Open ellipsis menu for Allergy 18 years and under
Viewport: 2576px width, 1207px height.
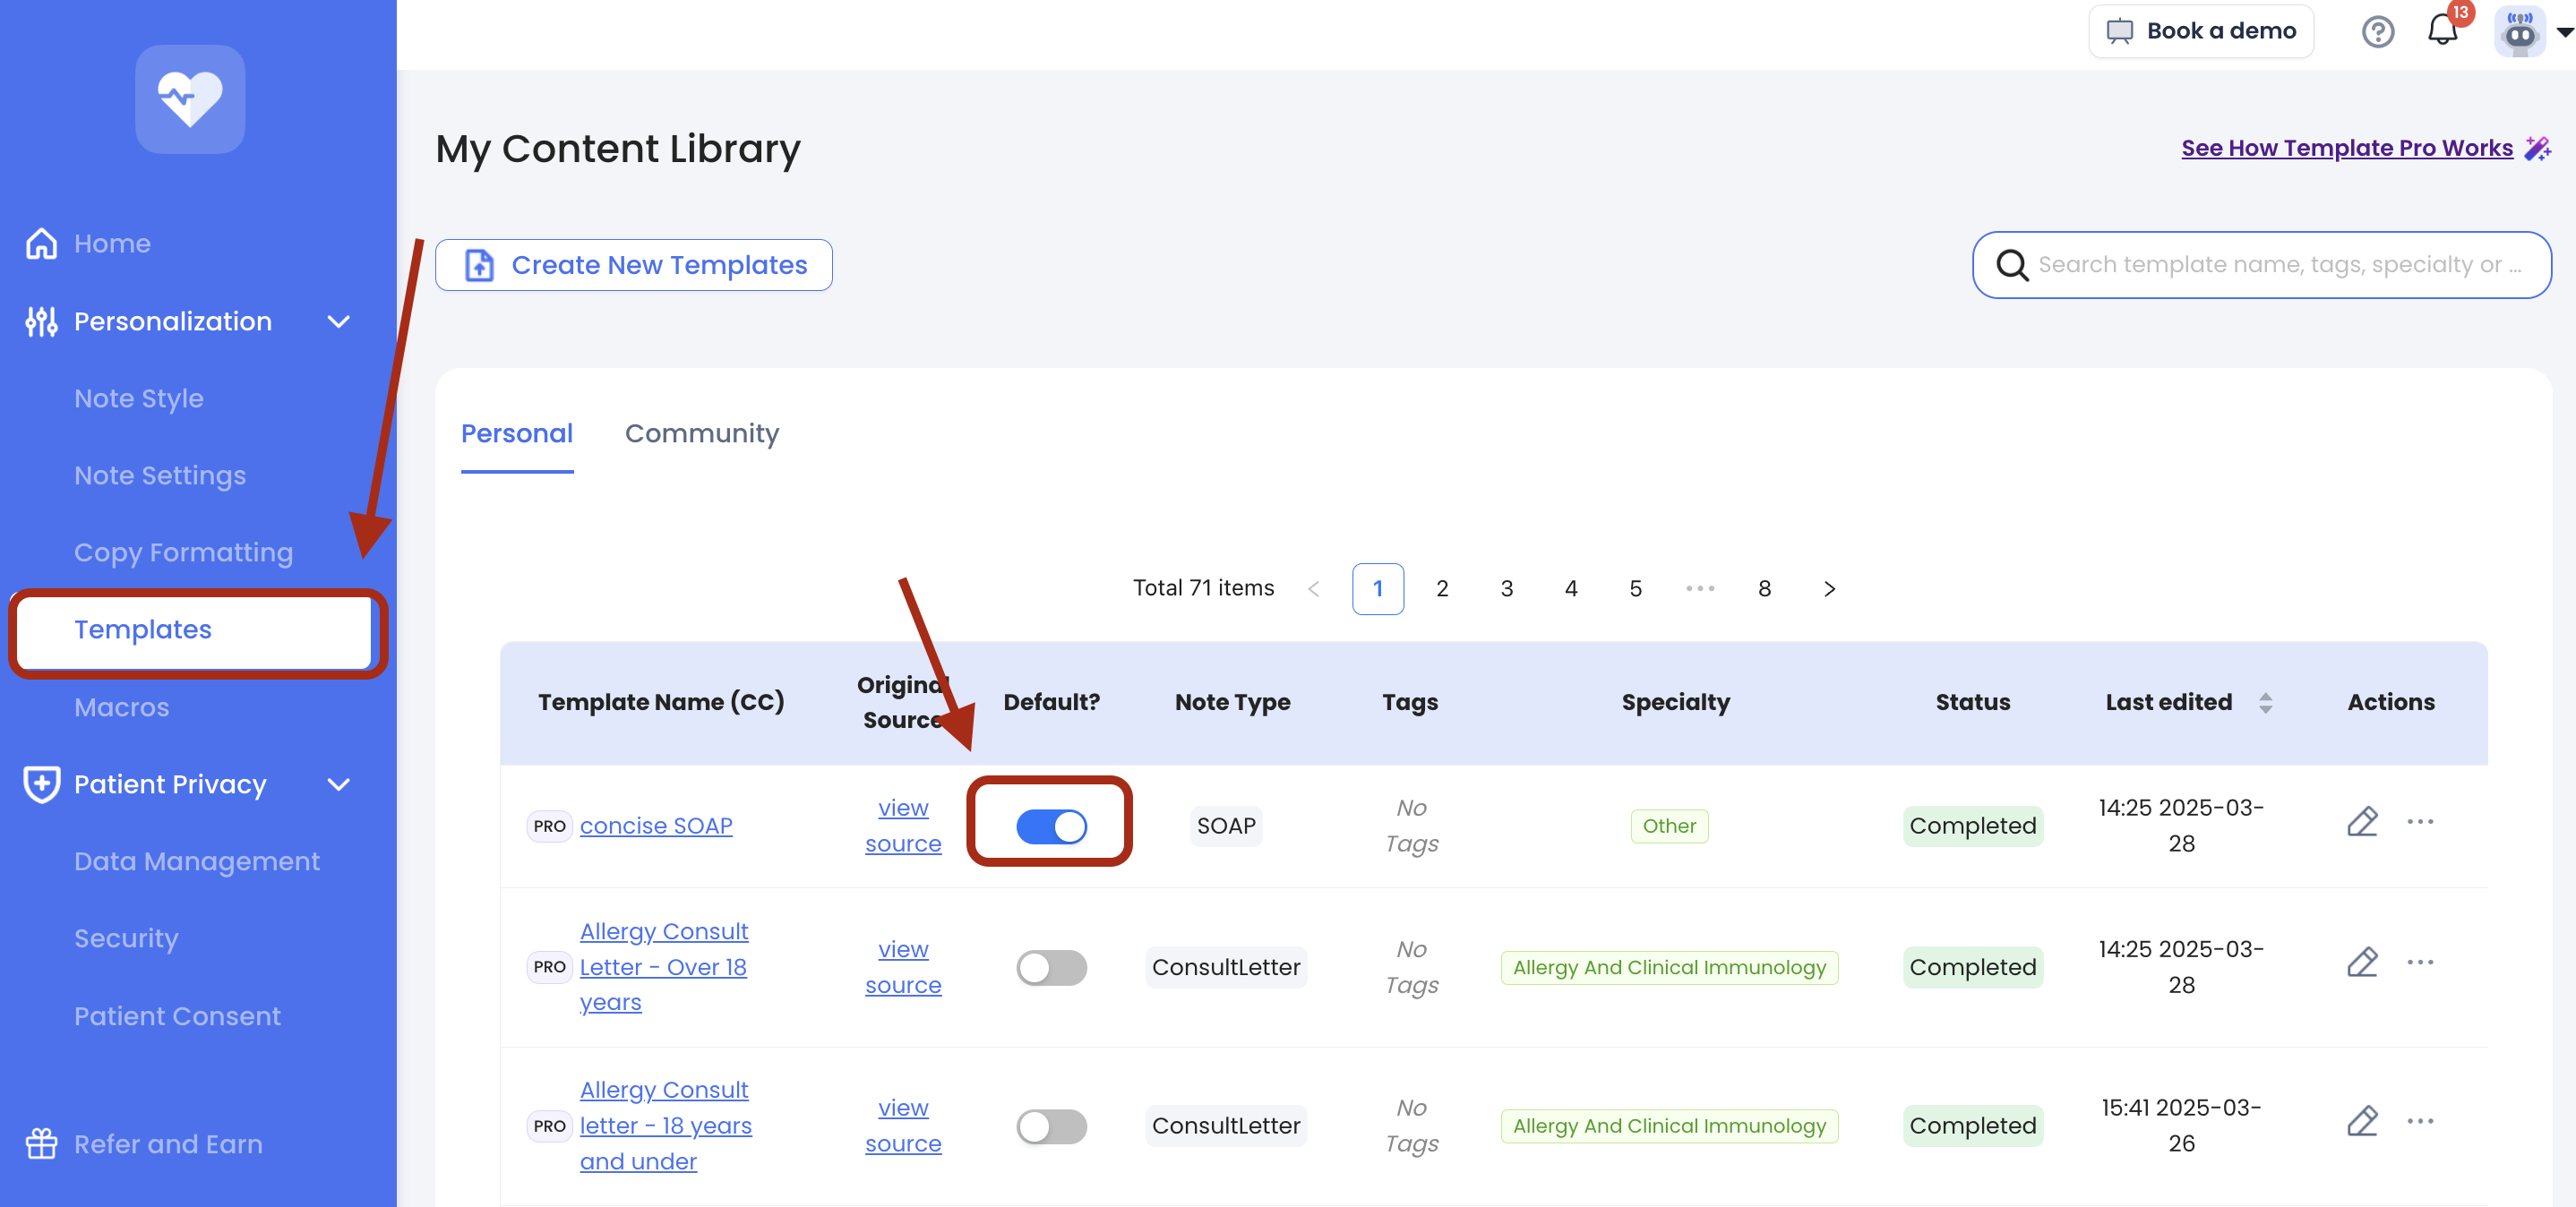pos(2420,1121)
